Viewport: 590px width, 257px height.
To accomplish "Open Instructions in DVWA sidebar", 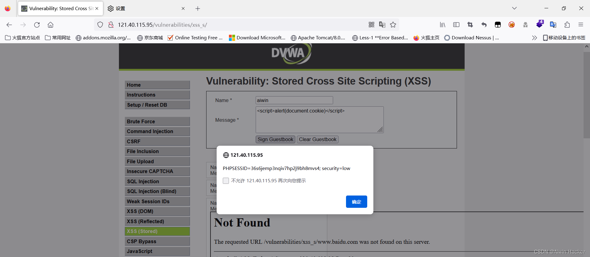I will pyautogui.click(x=157, y=95).
